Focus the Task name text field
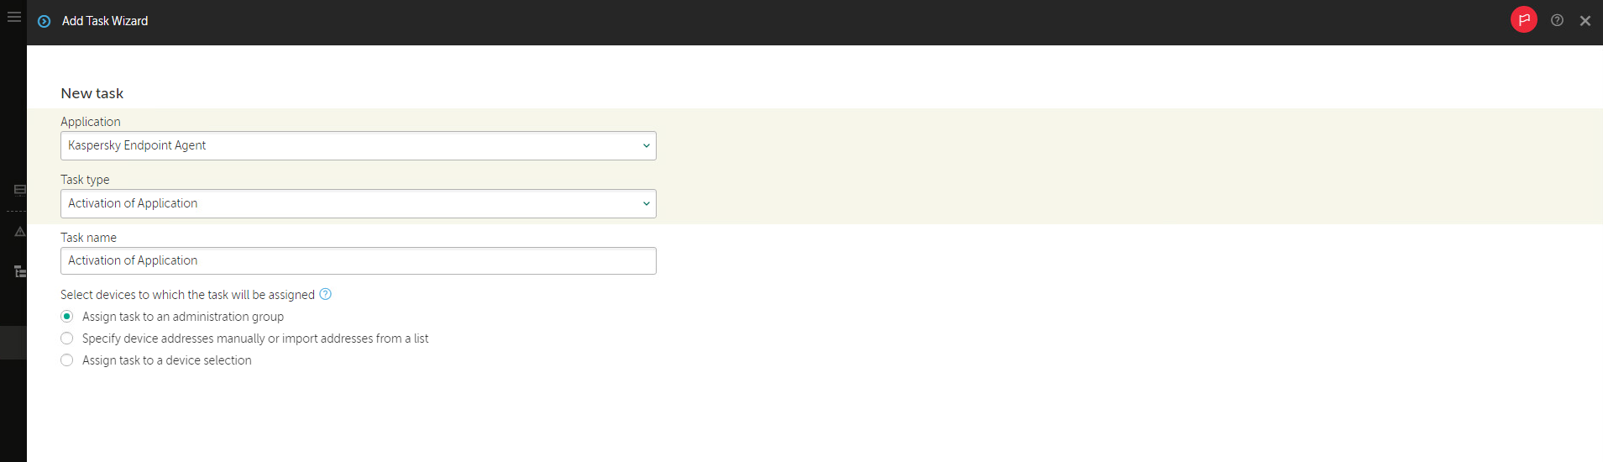The width and height of the screenshot is (1603, 462). (358, 260)
